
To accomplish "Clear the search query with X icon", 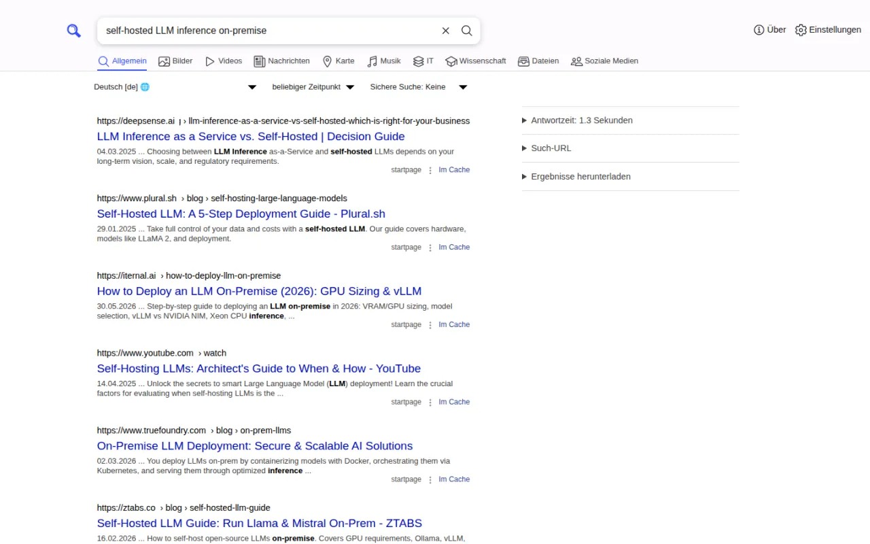I will (x=446, y=31).
